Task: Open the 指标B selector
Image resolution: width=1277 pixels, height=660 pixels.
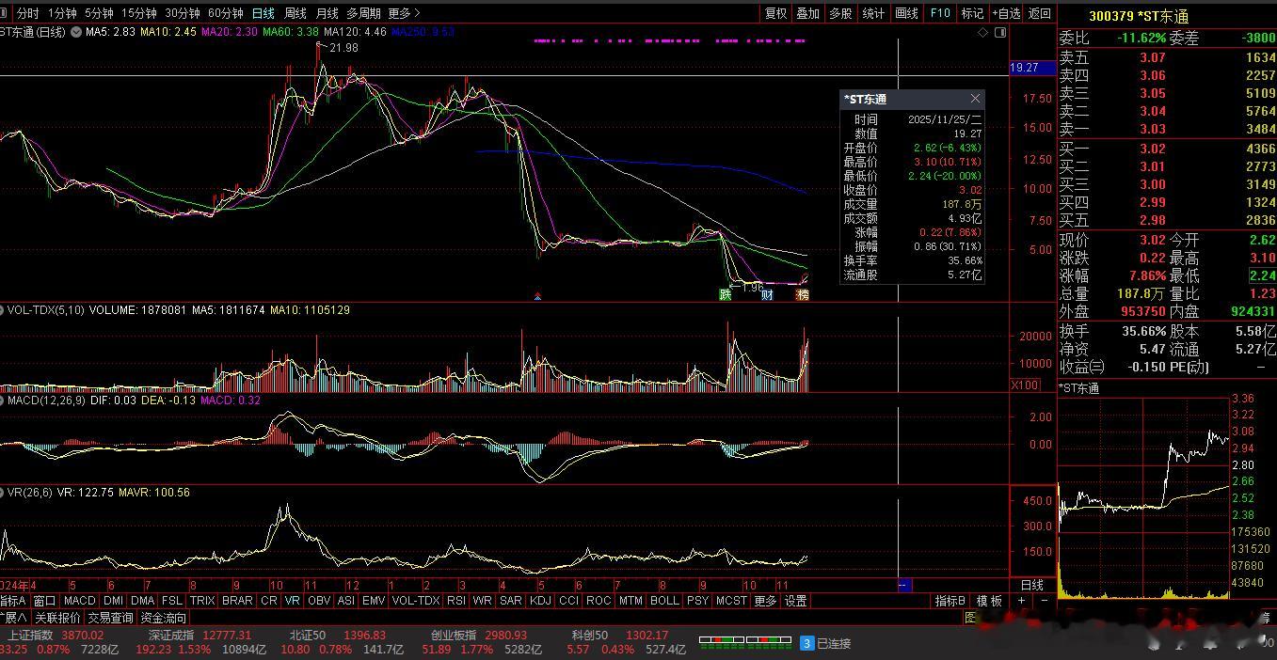Action: point(950,601)
